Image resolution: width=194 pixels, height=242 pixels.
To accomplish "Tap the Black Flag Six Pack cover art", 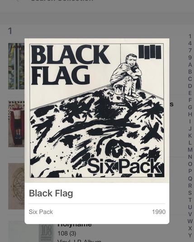I will tap(97, 111).
